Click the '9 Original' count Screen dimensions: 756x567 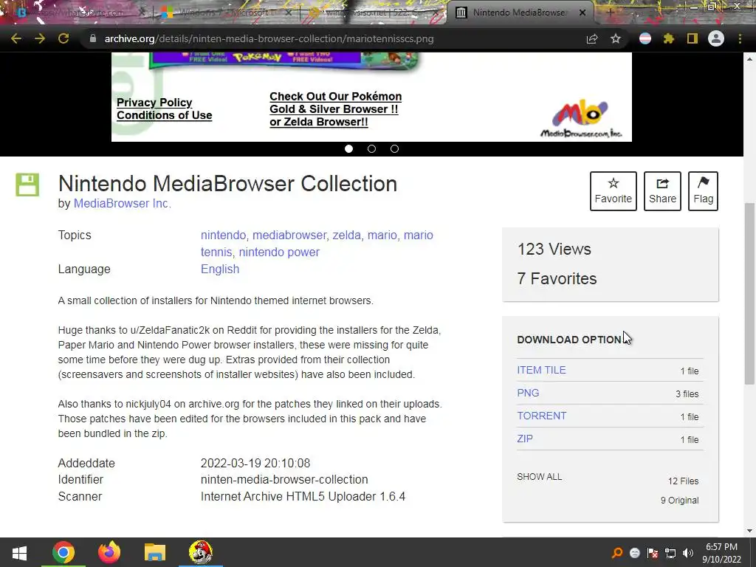tap(679, 501)
